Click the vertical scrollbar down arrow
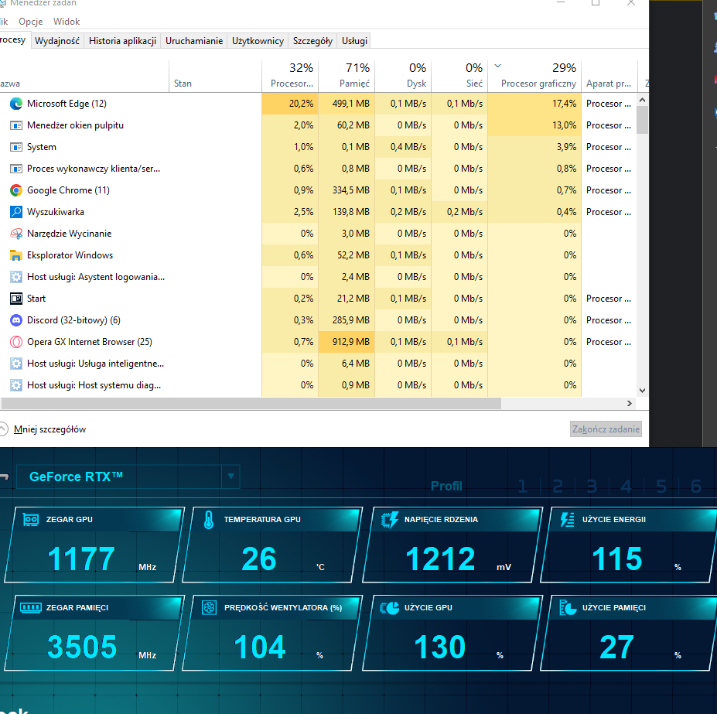Image resolution: width=717 pixels, height=714 pixels. tap(643, 391)
